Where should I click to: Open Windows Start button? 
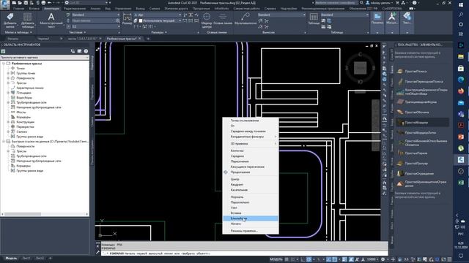point(461,5)
